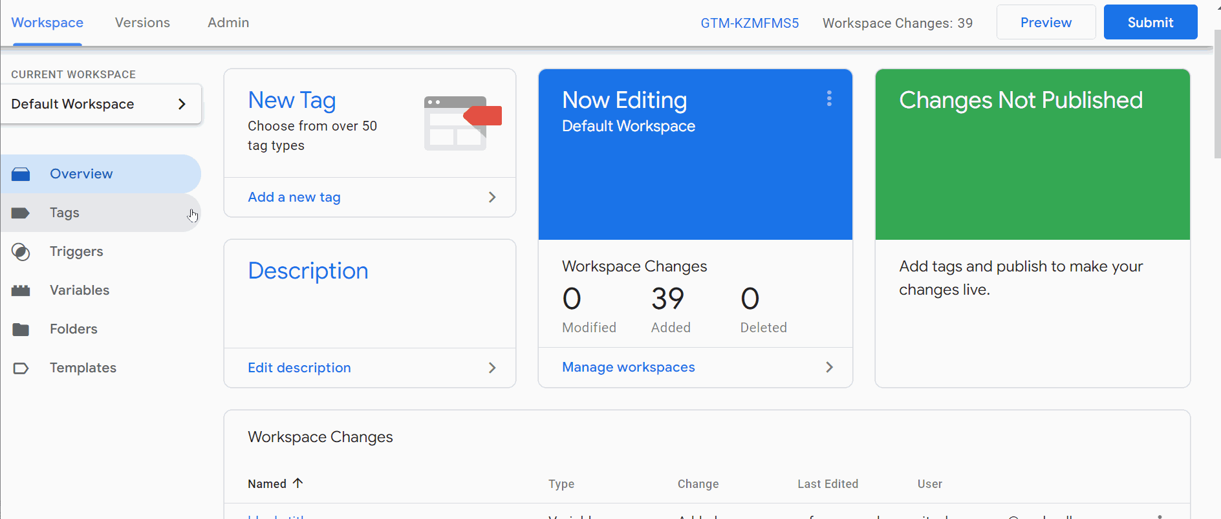The image size is (1221, 519).
Task: Switch to the Admin tab
Action: tap(228, 23)
